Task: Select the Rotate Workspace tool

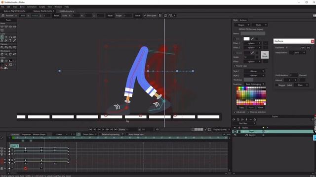Action: click(10, 54)
